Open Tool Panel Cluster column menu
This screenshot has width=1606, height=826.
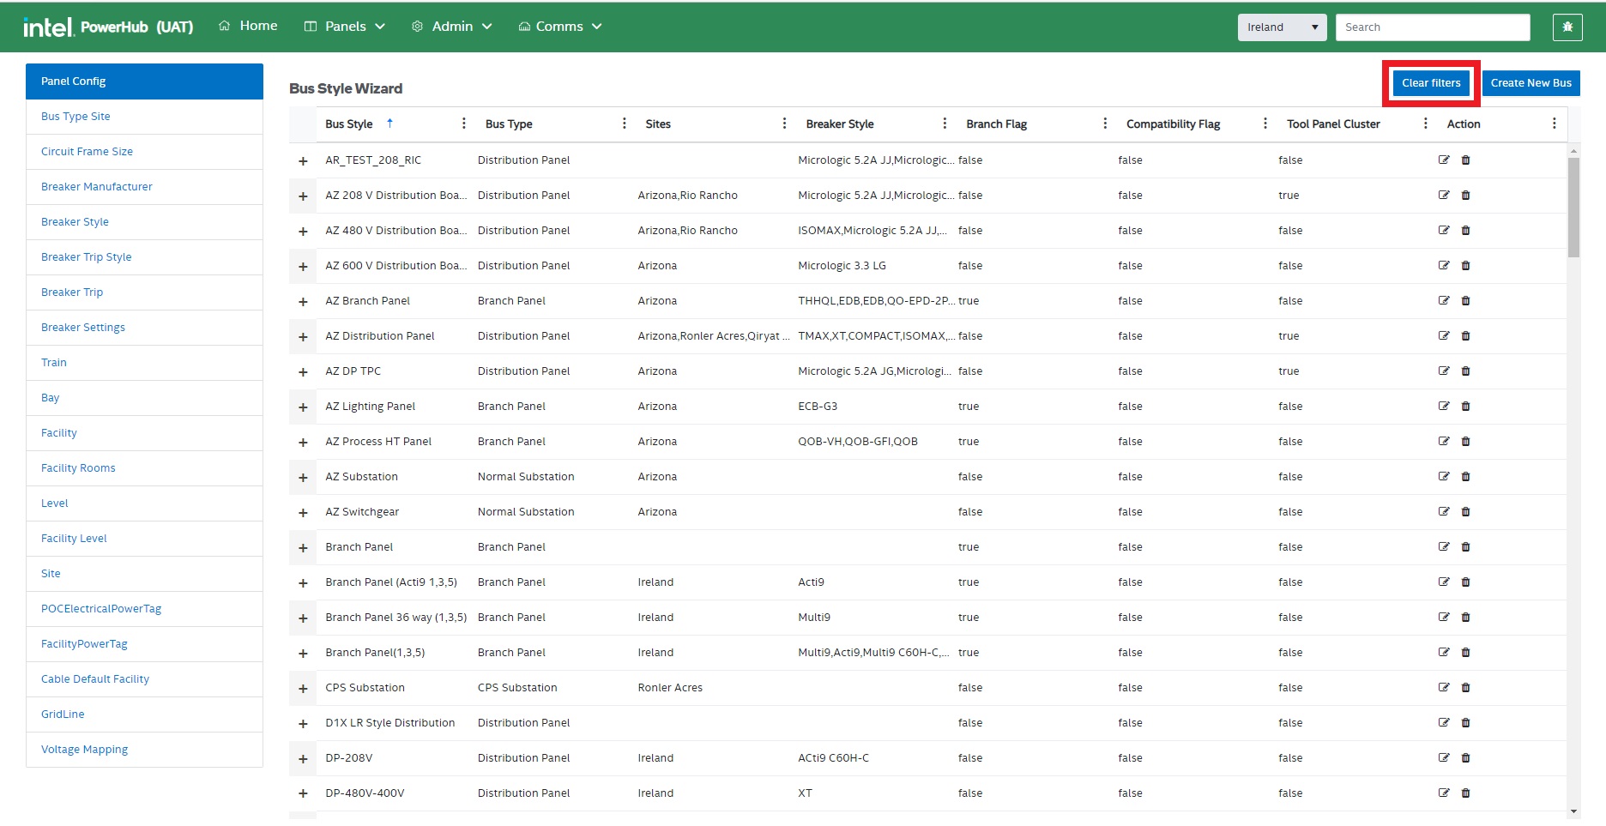1425,124
